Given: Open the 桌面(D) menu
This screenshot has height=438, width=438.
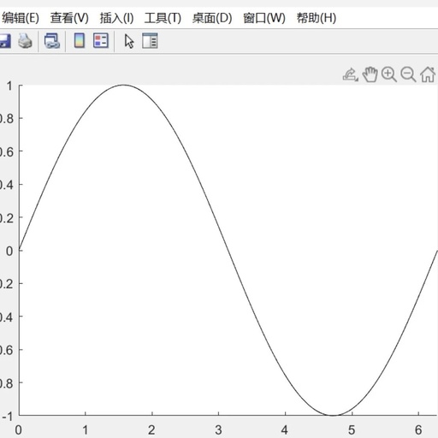Looking at the screenshot, I should coord(212,18).
